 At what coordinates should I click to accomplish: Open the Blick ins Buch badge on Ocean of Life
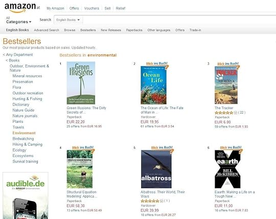[157, 63]
